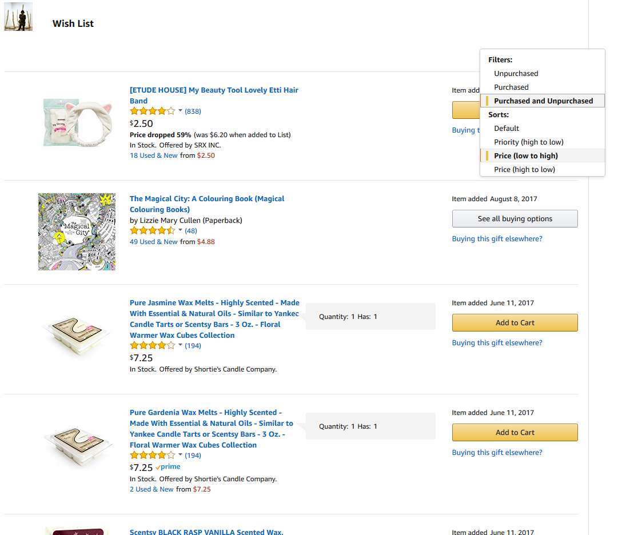Click the star rating of Pure Gardenia Wax Melts
This screenshot has width=626, height=535.
(153, 455)
